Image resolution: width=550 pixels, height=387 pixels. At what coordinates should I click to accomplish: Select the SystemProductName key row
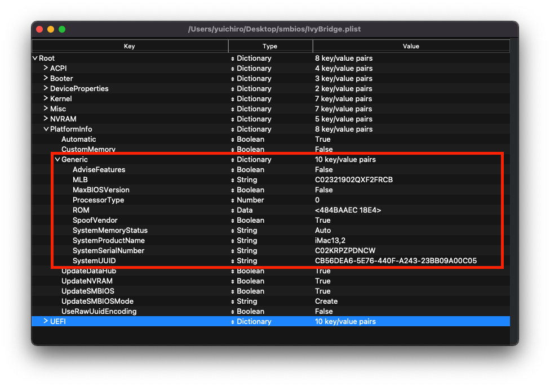(x=108, y=240)
